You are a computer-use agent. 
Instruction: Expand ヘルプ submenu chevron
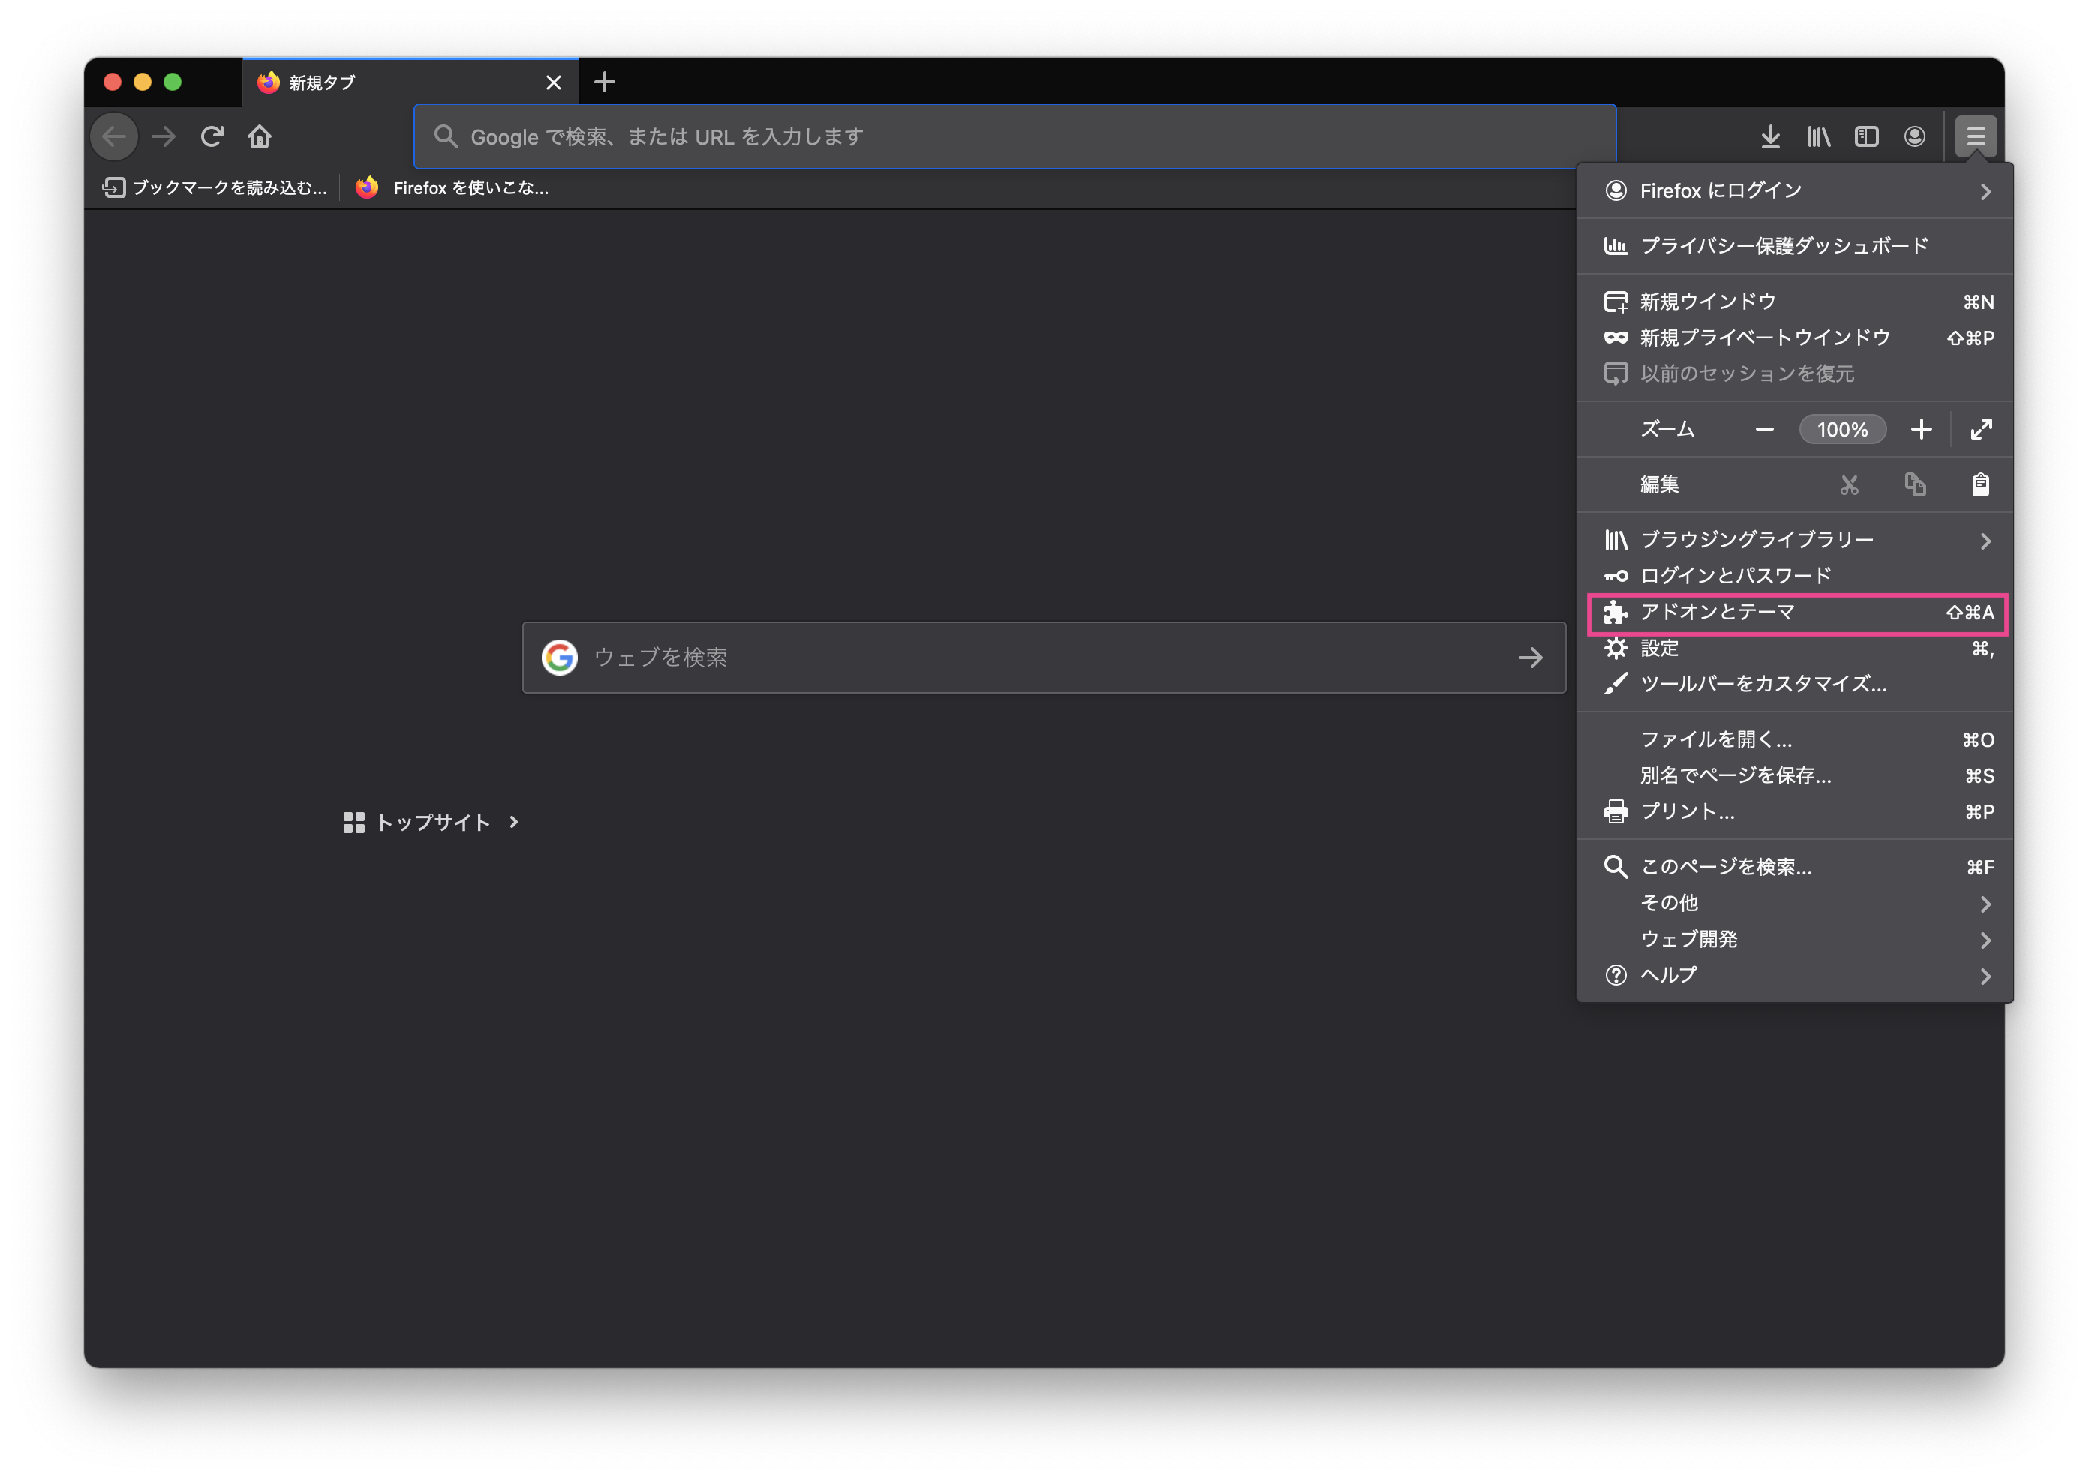1986,976
